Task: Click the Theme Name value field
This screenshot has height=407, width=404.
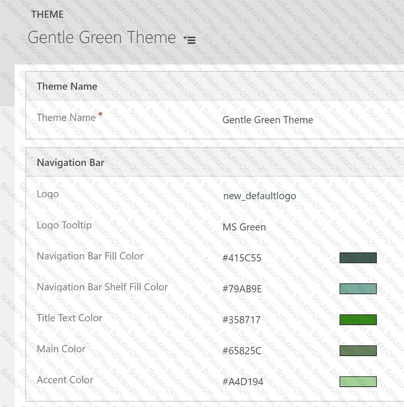Action: coord(267,120)
